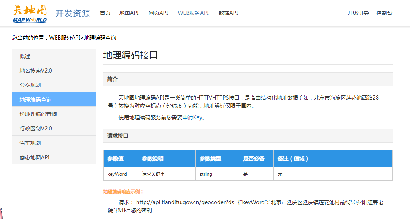Image resolution: width=410 pixels, height=219 pixels.
Task: Click the 参数类型 column header
Action: pyautogui.click(x=217, y=159)
